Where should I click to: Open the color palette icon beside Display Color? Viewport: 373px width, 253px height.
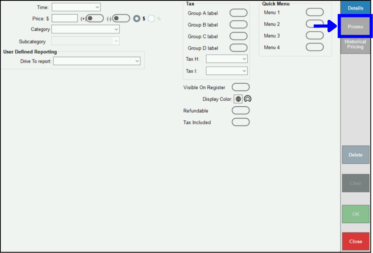[x=248, y=99]
